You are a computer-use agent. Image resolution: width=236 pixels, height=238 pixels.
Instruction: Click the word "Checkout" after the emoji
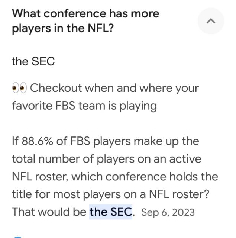(56, 89)
